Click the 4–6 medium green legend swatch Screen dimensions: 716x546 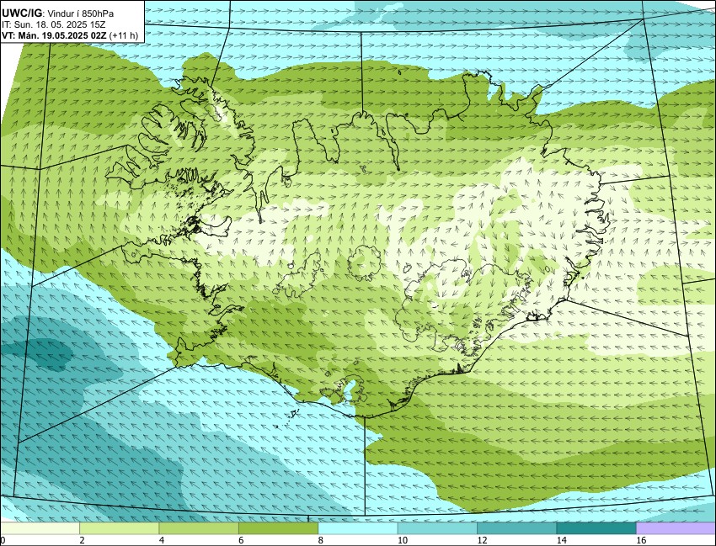pyautogui.click(x=199, y=528)
